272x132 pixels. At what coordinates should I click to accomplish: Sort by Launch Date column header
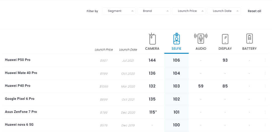point(128,50)
